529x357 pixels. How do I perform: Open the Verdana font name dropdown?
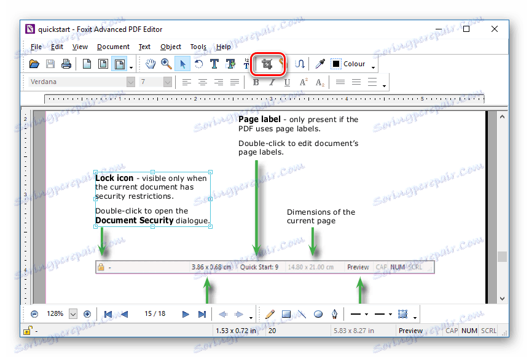131,82
